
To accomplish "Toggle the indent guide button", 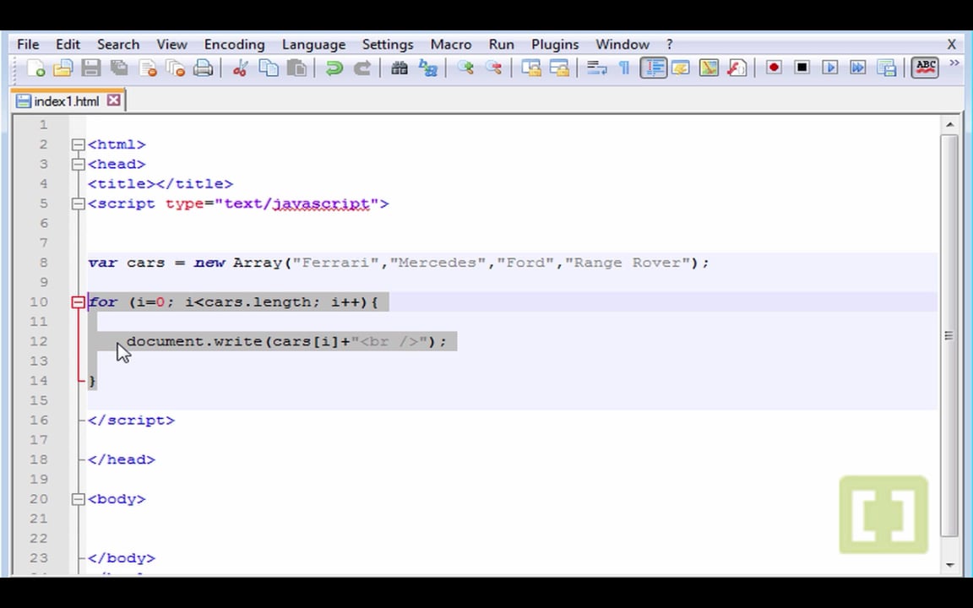I will click(653, 68).
